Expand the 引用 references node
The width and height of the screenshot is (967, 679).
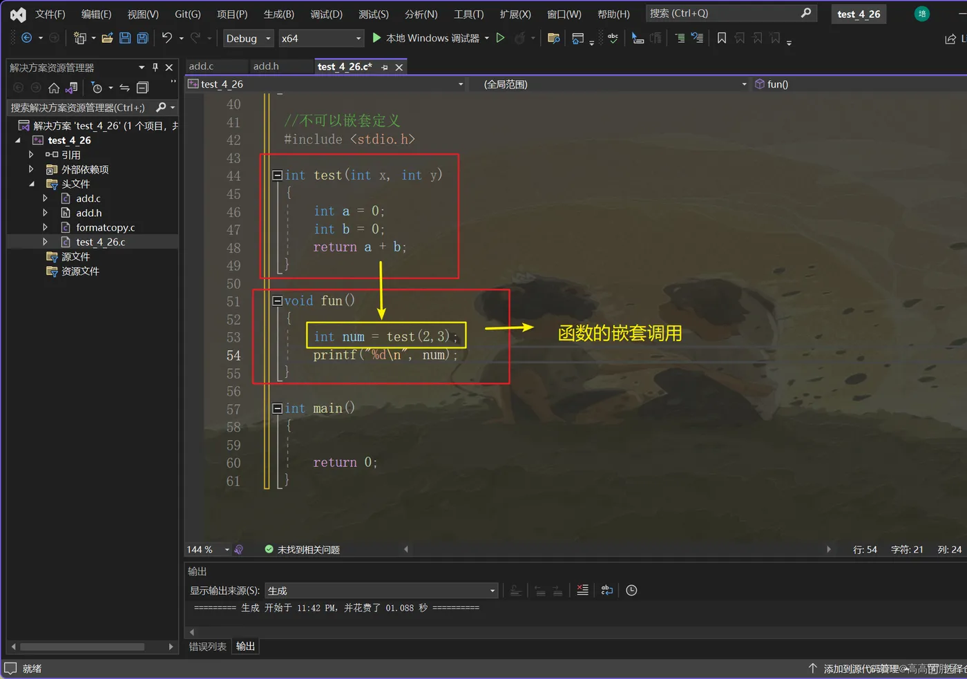tap(31, 155)
